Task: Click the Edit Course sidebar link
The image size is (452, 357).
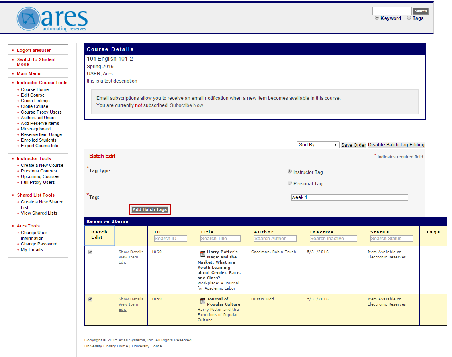Action: coord(33,95)
